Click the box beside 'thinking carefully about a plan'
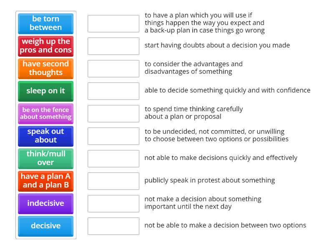The height and width of the screenshot is (250, 334). [x=114, y=113]
